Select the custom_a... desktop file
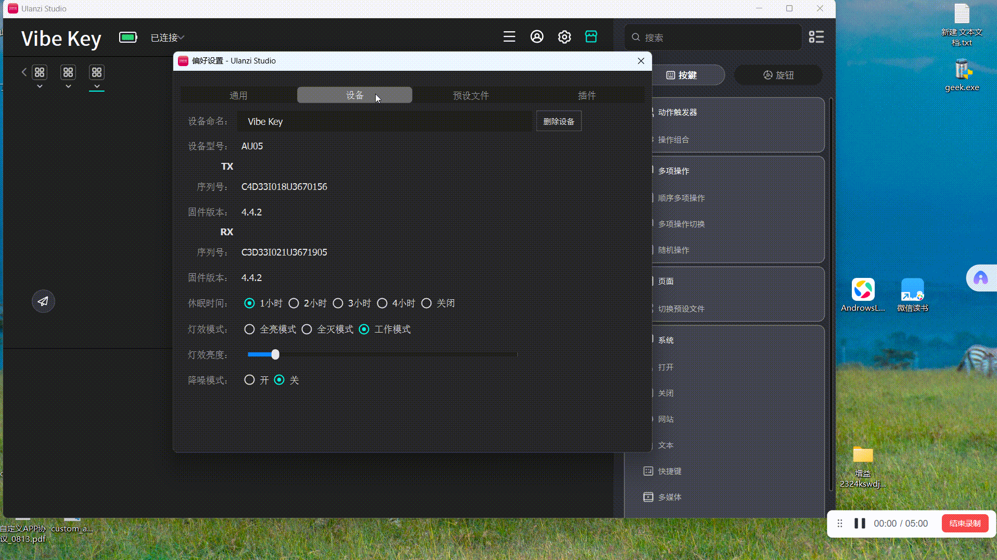 (x=72, y=526)
